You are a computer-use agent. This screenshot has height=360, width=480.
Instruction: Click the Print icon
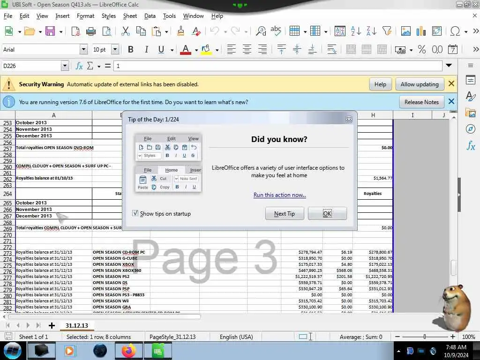[x=91, y=31]
